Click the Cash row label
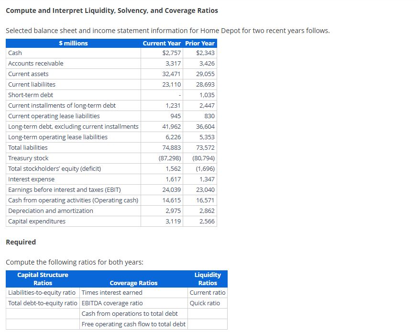This screenshot has width=418, height=333. tap(14, 53)
